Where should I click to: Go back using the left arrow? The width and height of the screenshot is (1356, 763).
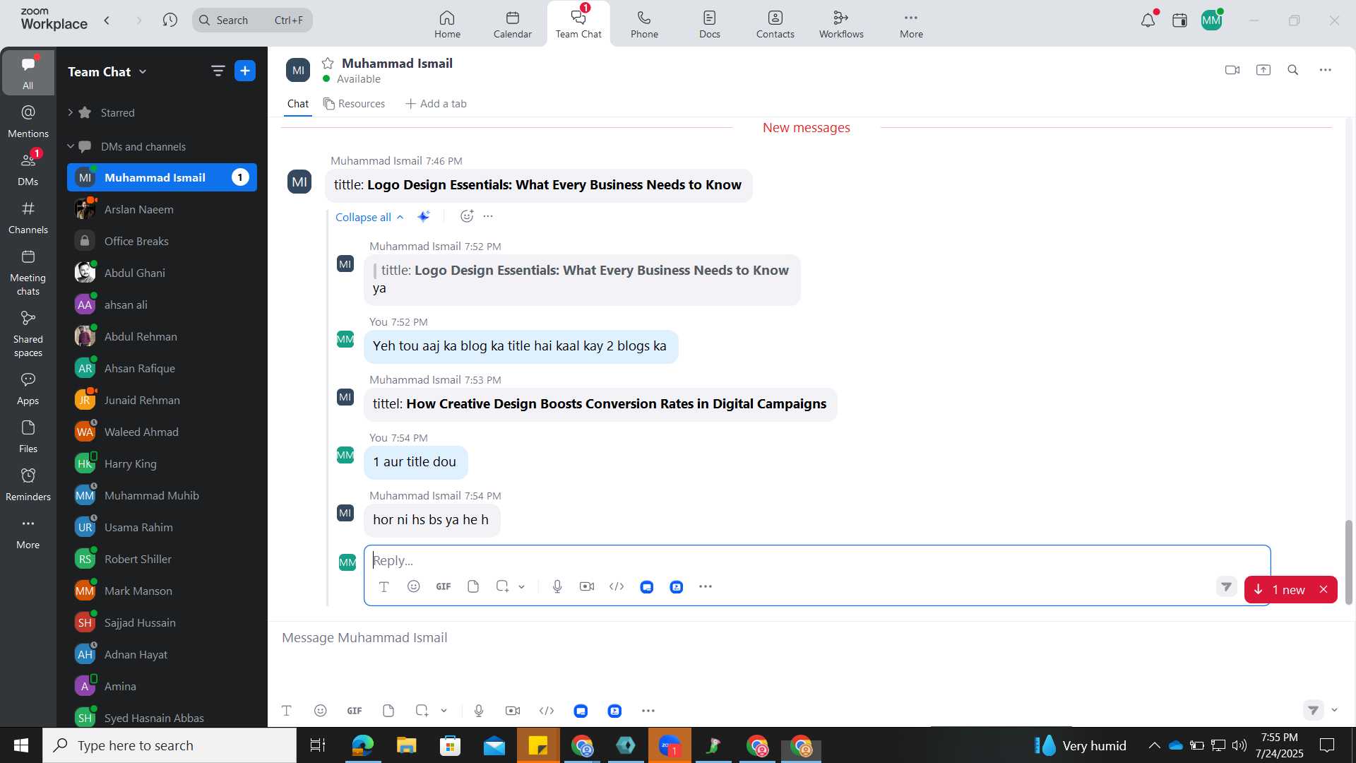click(x=107, y=20)
